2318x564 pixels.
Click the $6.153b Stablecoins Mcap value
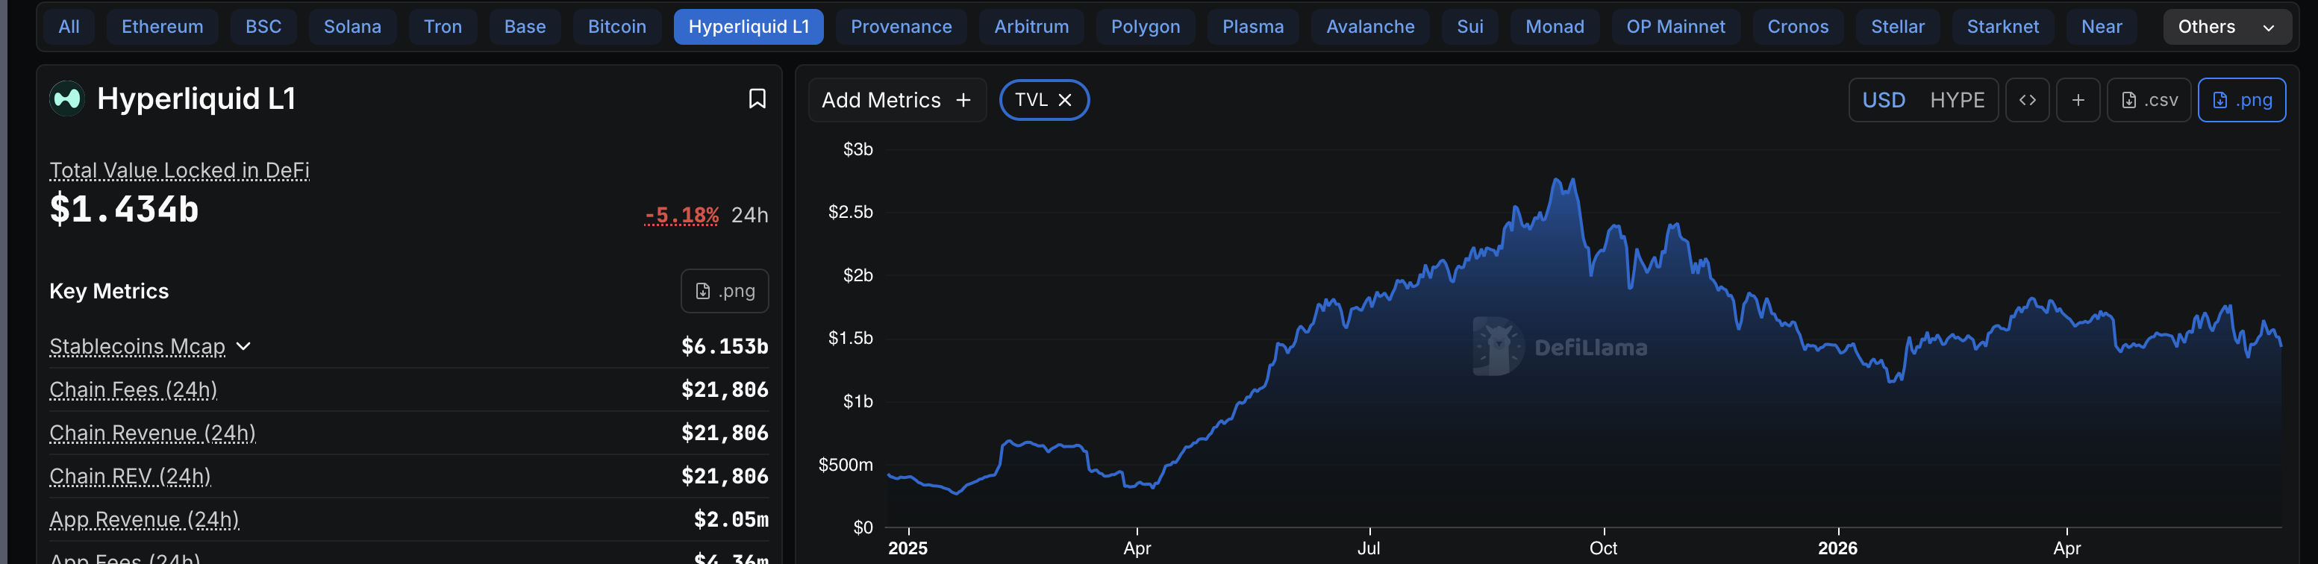(x=725, y=346)
